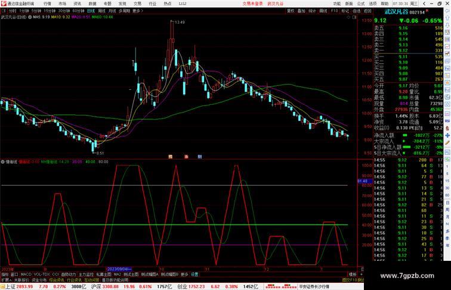Click the 返回 back button

click(x=367, y=11)
